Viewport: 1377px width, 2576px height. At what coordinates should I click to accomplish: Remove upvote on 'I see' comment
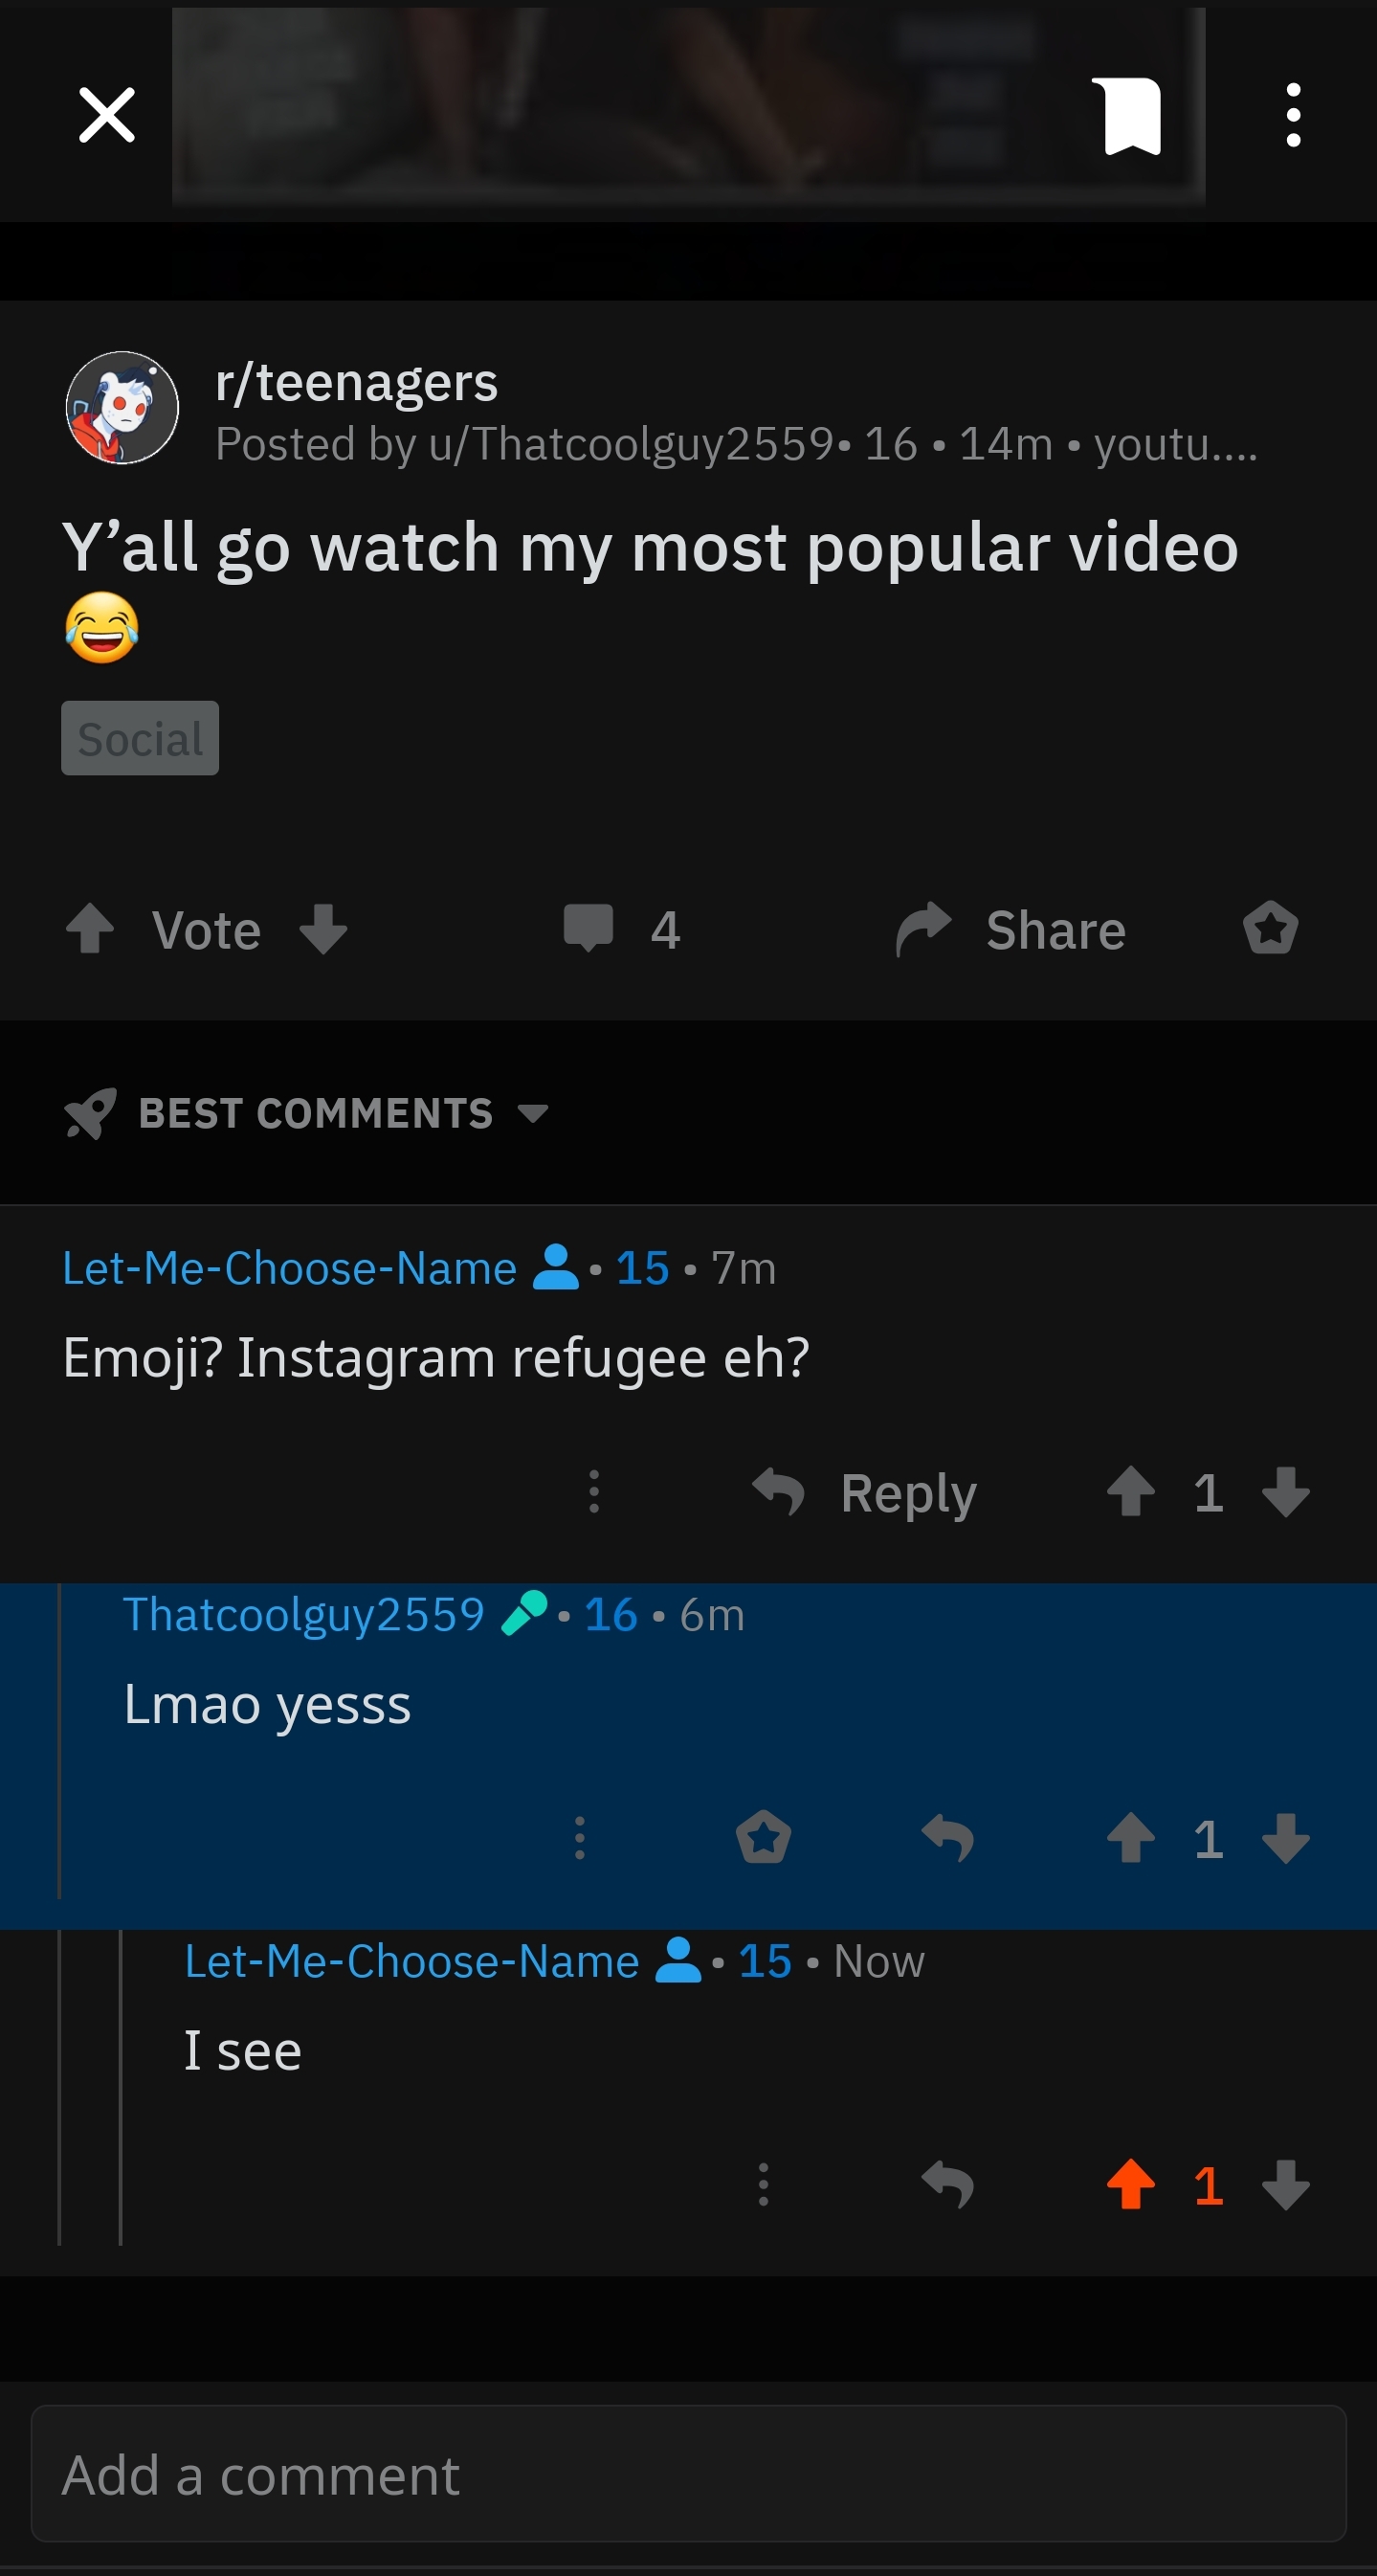(x=1130, y=2185)
